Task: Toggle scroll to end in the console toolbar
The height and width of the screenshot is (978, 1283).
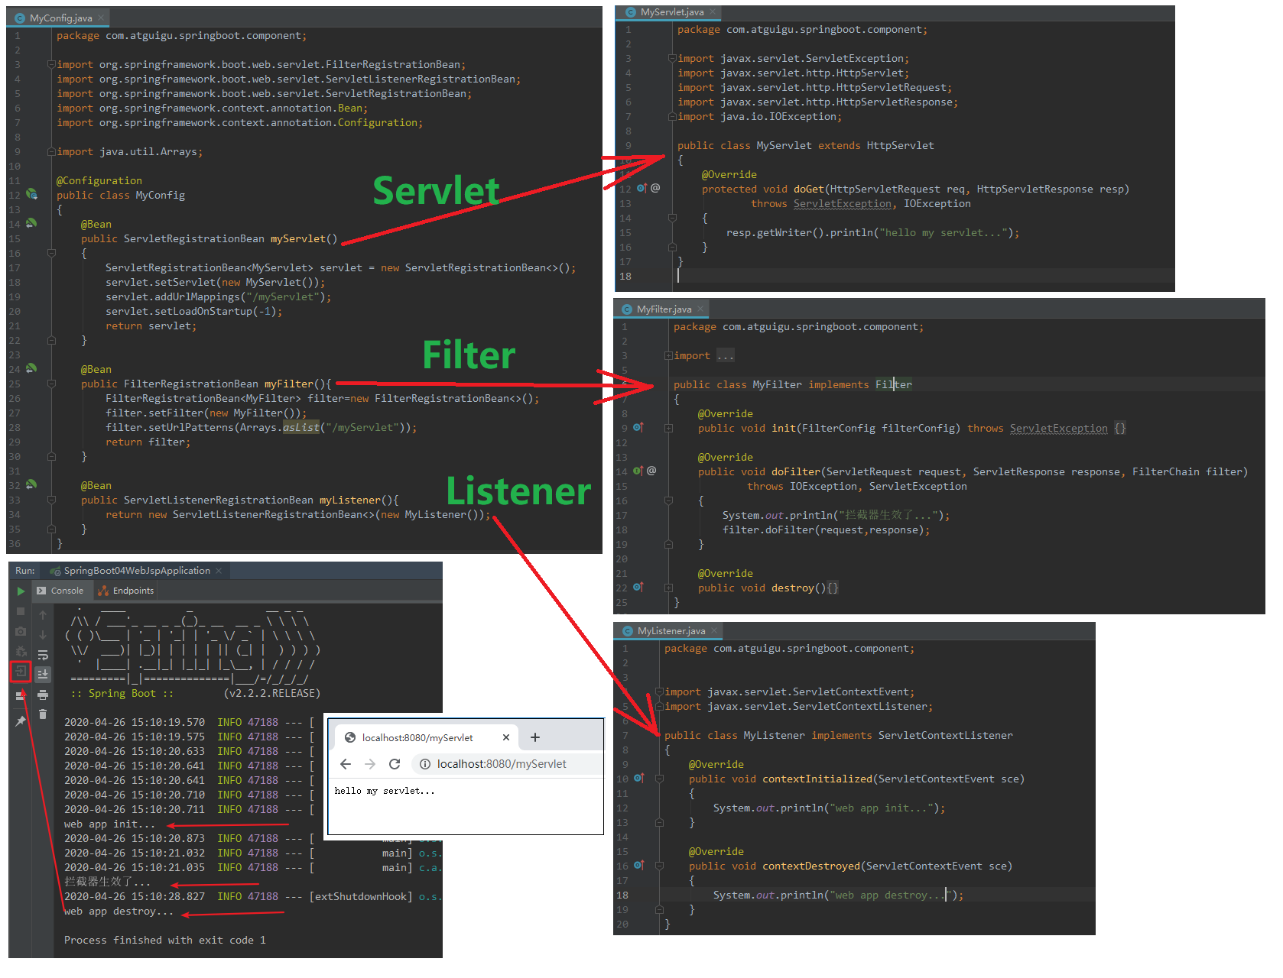Action: click(x=43, y=674)
